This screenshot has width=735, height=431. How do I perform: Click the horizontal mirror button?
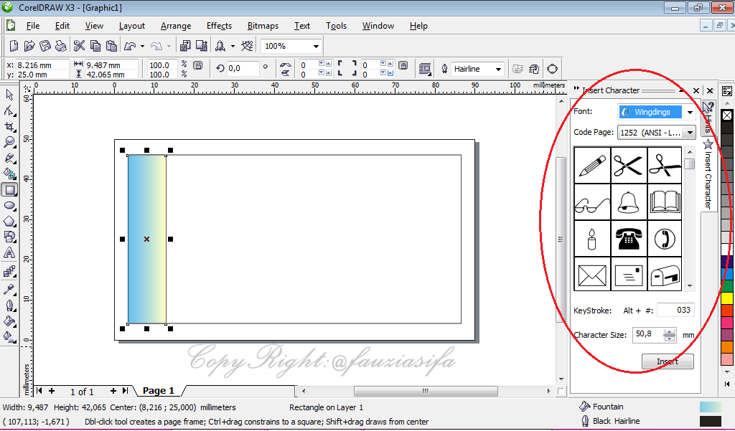pos(285,65)
